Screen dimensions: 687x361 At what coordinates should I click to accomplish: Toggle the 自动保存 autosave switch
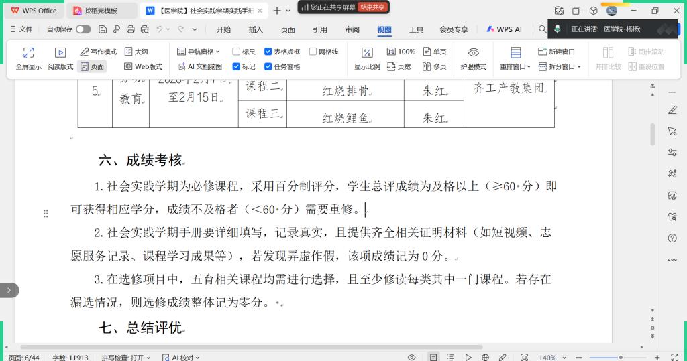[x=83, y=29]
